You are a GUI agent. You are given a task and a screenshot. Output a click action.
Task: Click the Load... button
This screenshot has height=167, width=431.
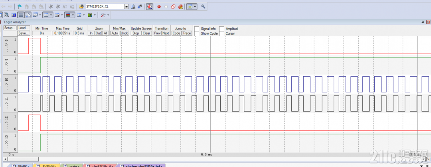[x=24, y=28]
